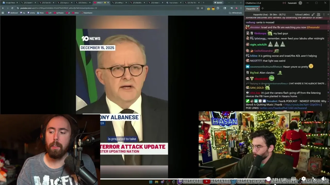Open the Chatterino viewer list icon

pos(318,15)
